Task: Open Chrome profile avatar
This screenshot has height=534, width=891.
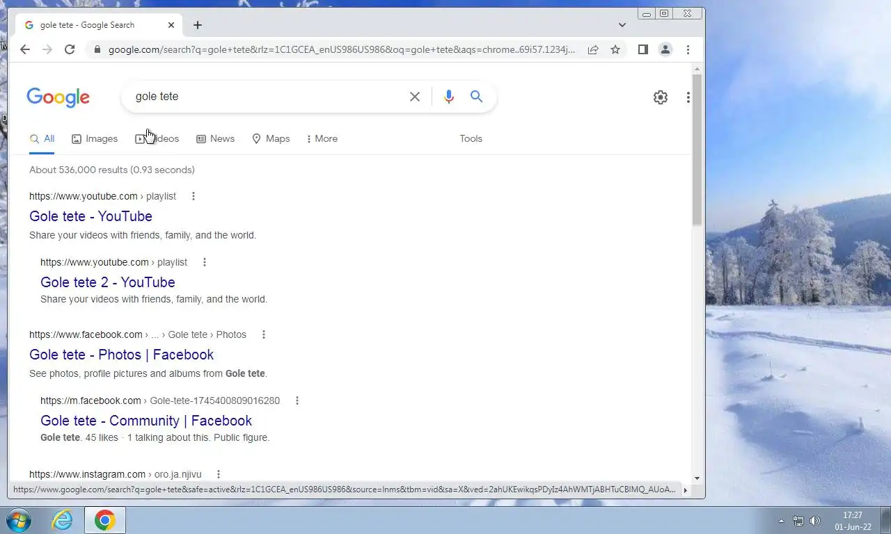Action: click(665, 49)
